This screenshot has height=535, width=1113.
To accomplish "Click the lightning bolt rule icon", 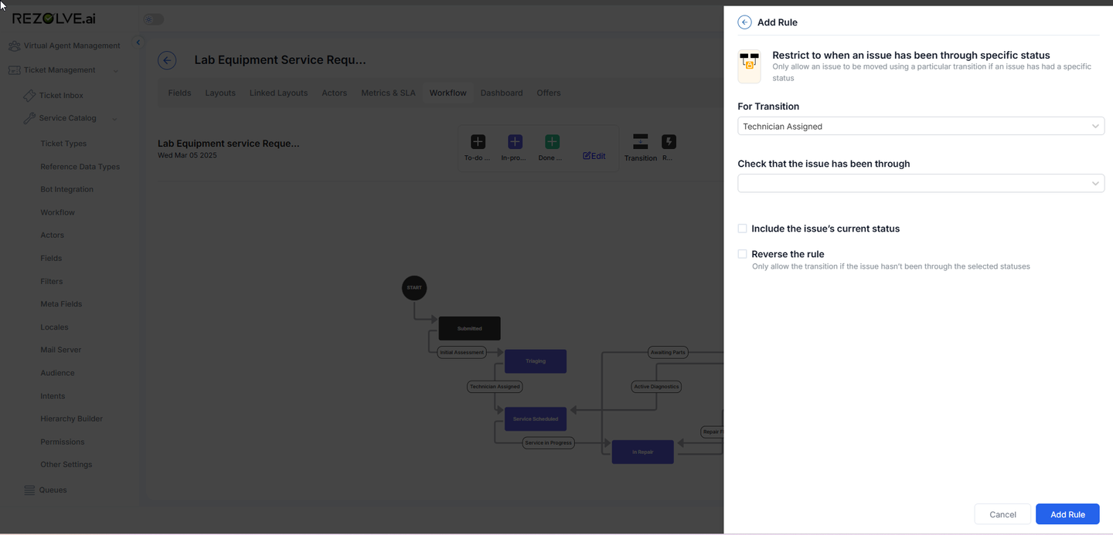I will pyautogui.click(x=669, y=142).
